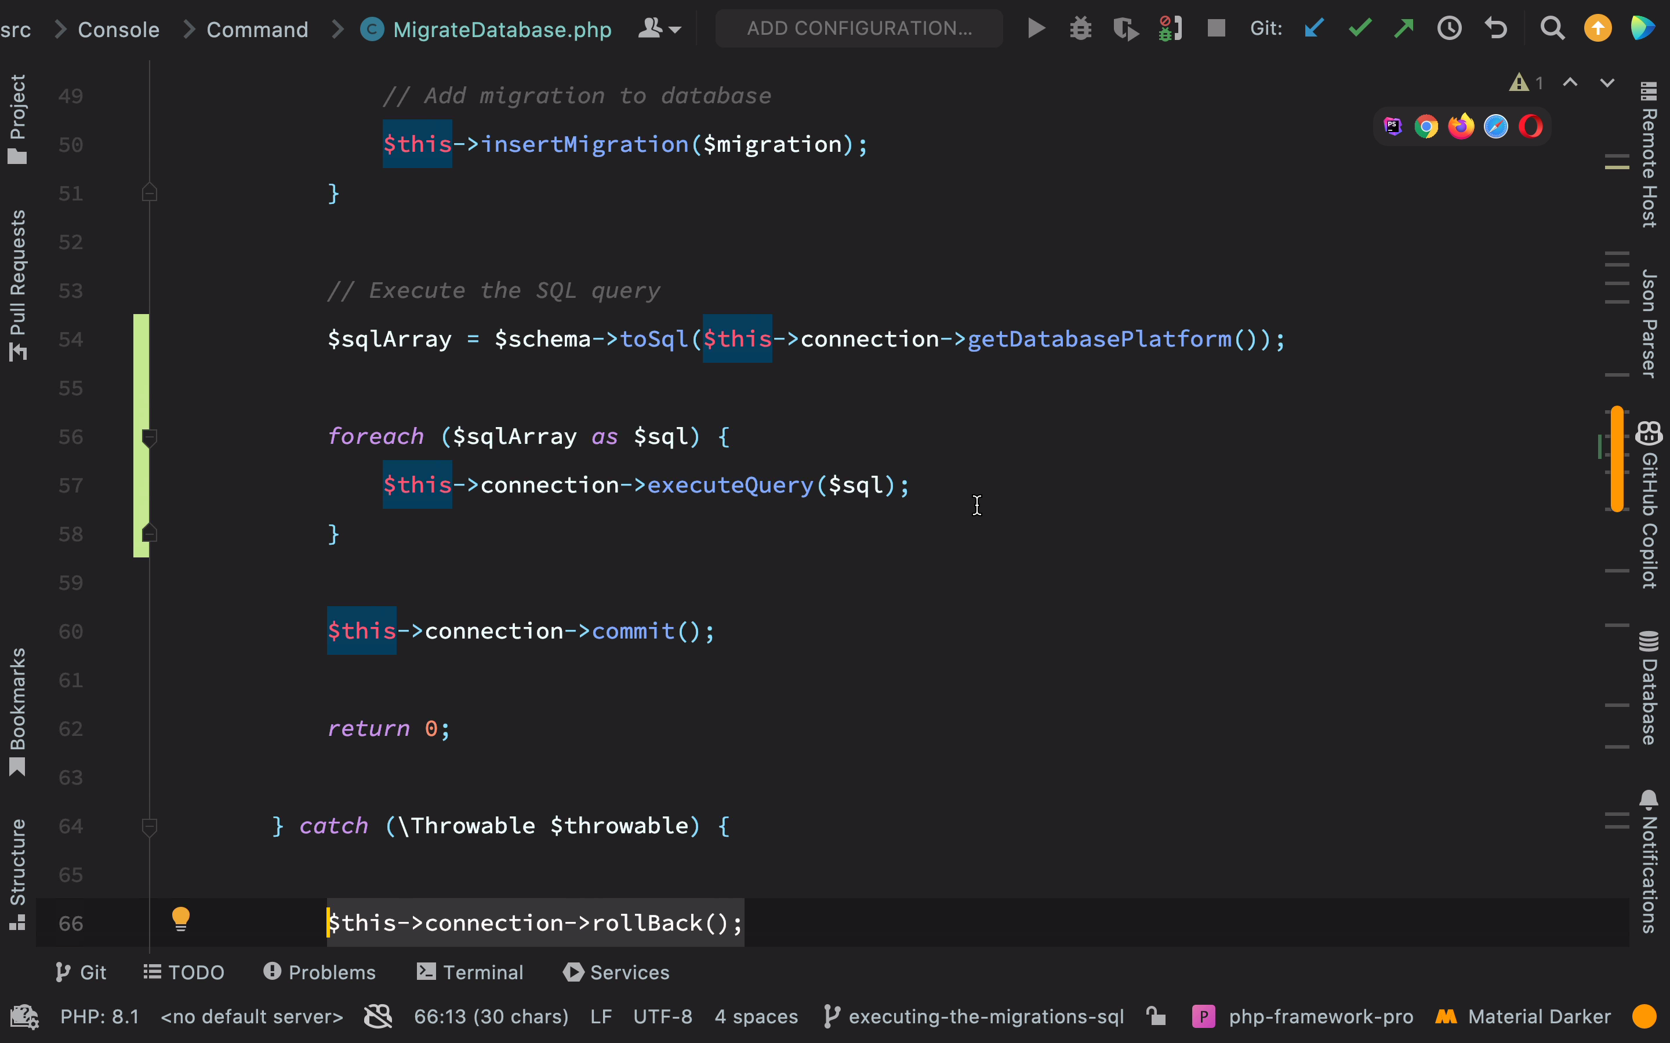The width and height of the screenshot is (1670, 1043).
Task: Collapse the fold marker at line 58
Action: click(x=149, y=533)
